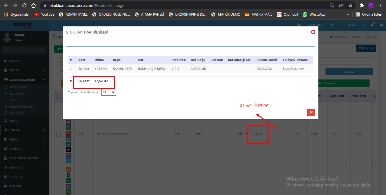Expand the İŞLEMLER dropdown button
Viewport: 386px width, 195px height.
click(366, 48)
